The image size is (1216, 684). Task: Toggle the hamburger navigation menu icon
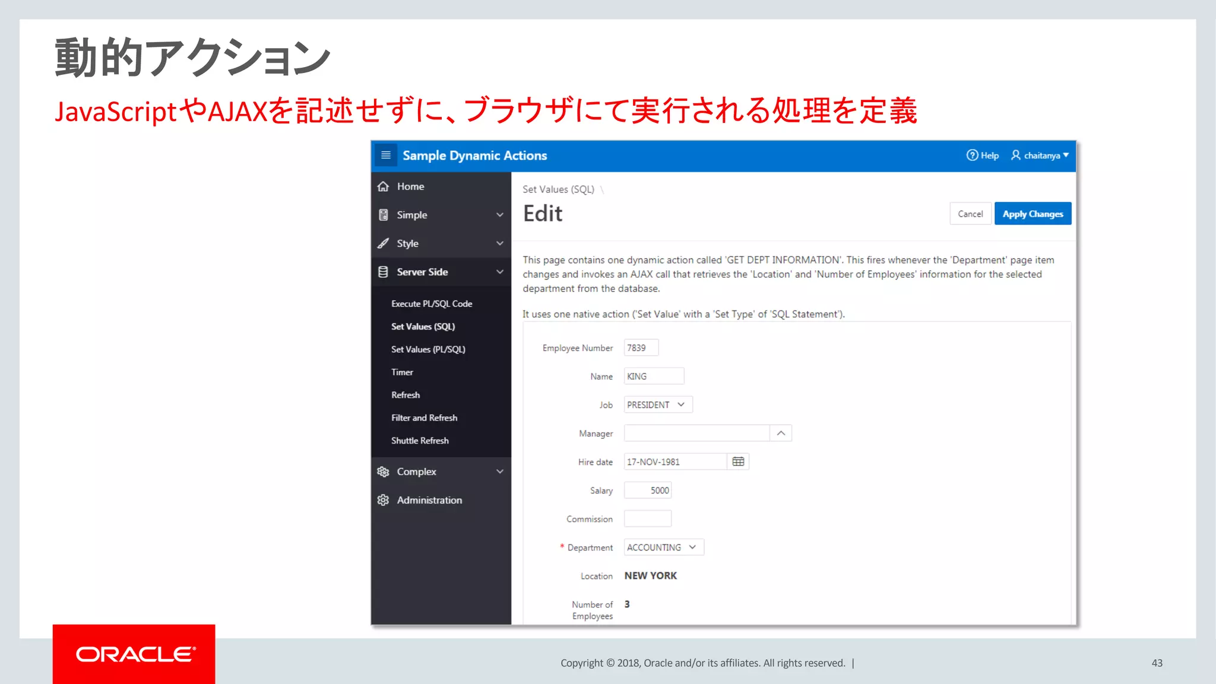pos(385,155)
